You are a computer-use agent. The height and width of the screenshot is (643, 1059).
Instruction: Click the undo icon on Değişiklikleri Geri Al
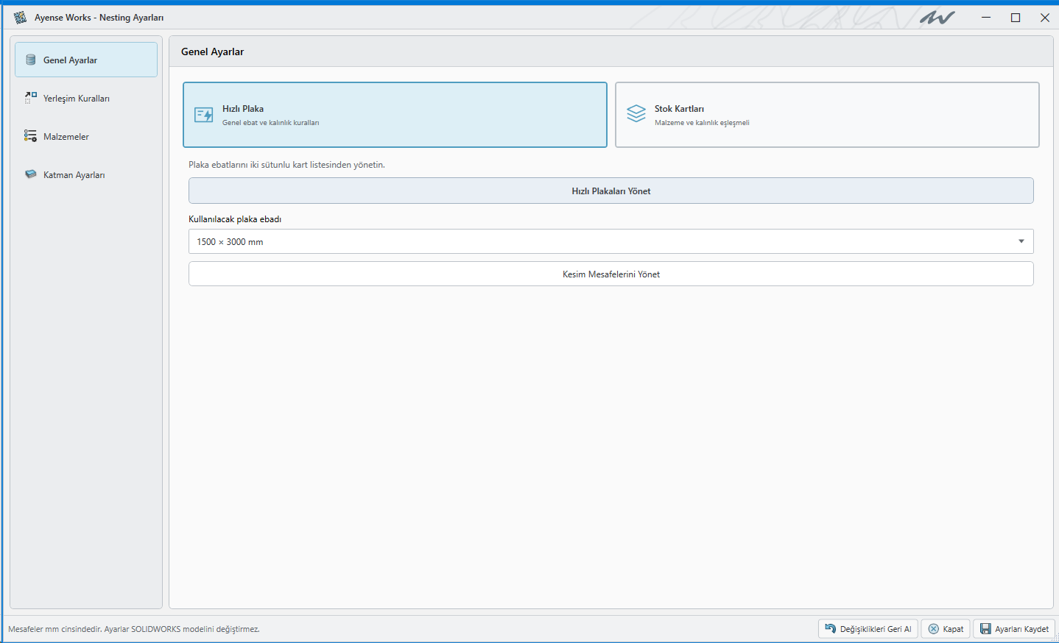click(x=830, y=628)
